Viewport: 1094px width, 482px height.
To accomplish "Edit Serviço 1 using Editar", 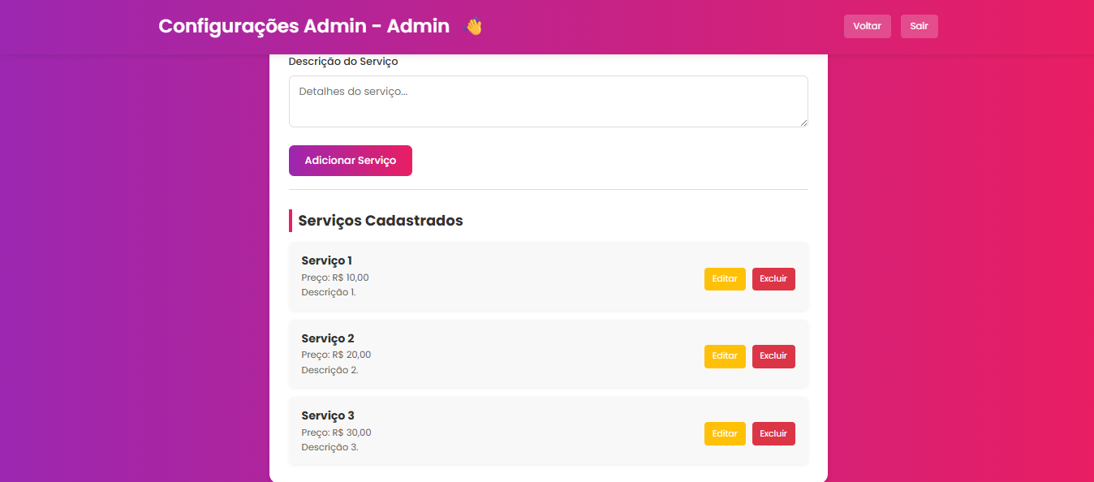I will point(724,279).
